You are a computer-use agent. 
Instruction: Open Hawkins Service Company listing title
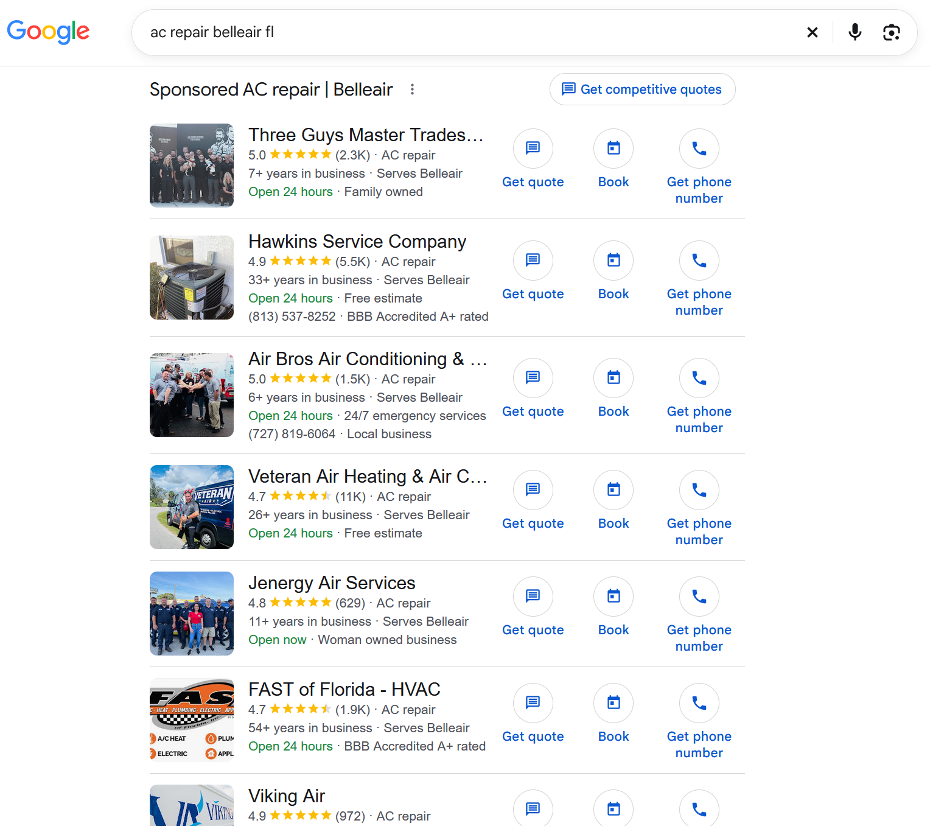pos(357,242)
